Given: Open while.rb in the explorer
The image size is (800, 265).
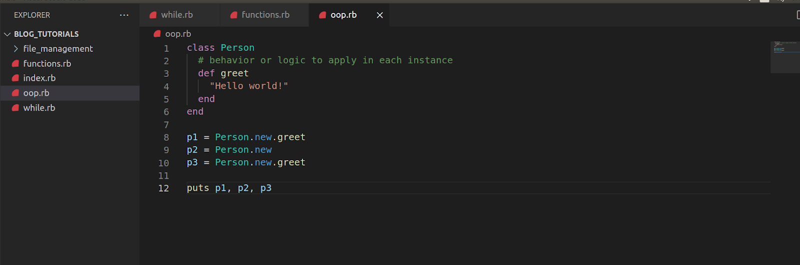Looking at the screenshot, I should [39, 107].
